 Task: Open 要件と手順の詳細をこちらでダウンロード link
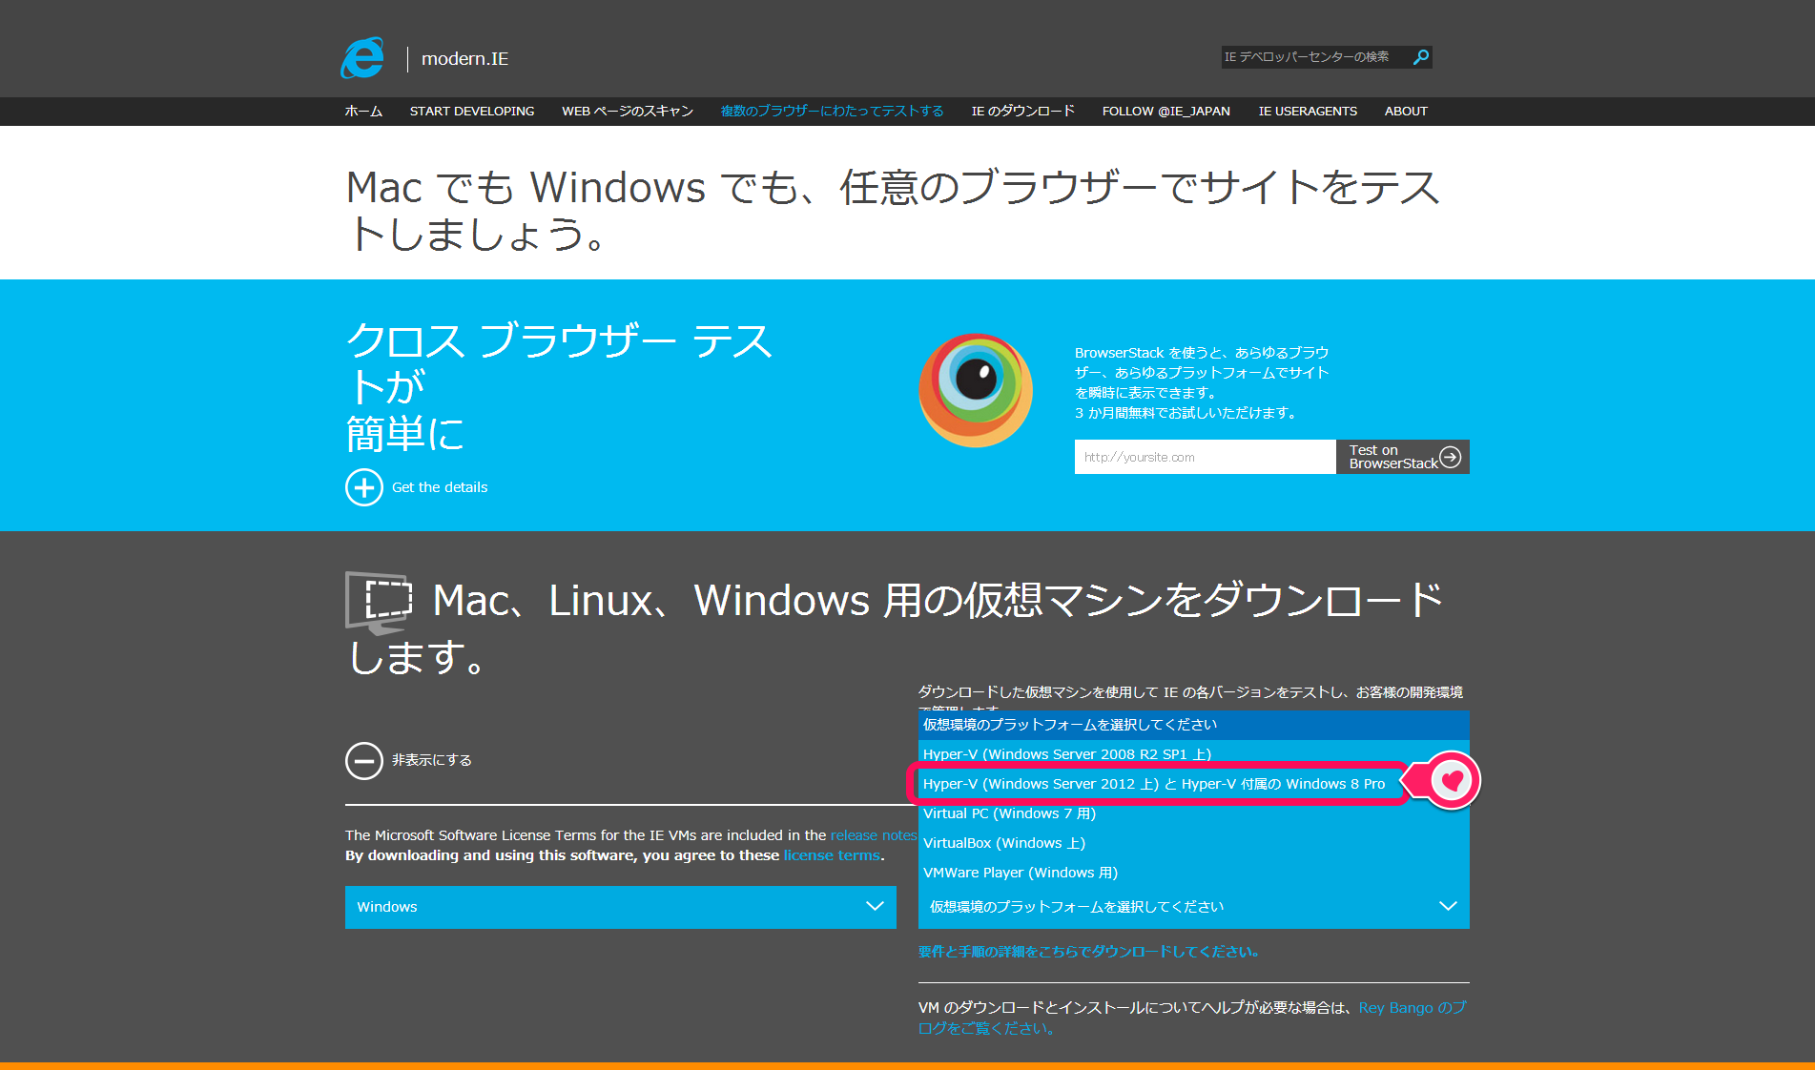pos(1088,952)
